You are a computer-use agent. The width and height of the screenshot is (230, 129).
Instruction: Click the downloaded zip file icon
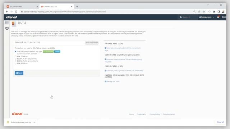coord(8,122)
